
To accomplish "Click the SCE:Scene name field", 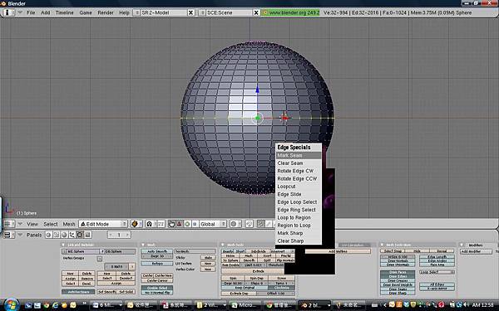I will click(230, 12).
